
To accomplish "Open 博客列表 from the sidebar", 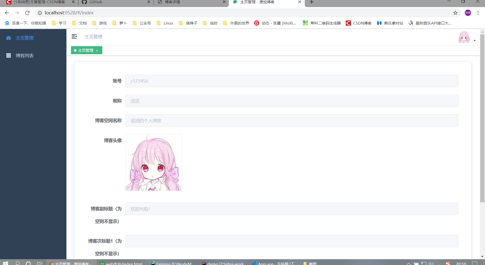I will 25,55.
